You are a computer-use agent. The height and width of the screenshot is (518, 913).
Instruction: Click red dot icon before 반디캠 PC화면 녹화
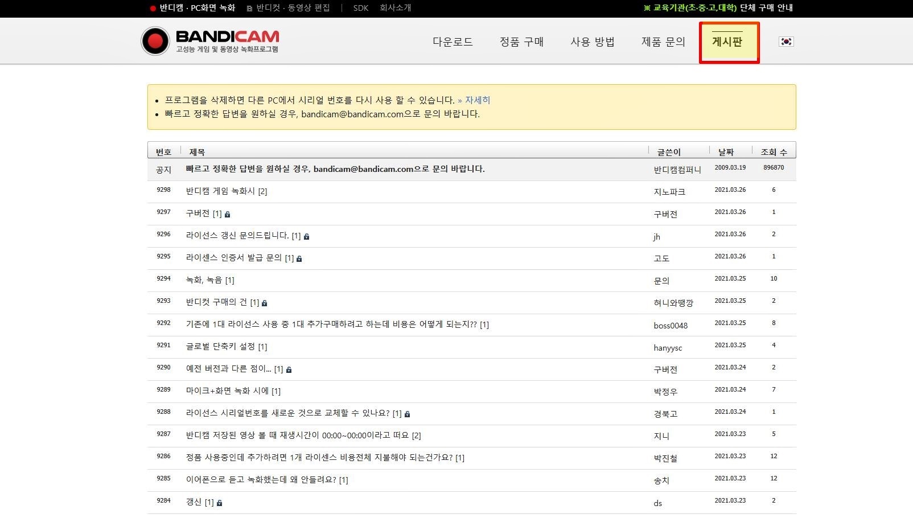tap(153, 9)
